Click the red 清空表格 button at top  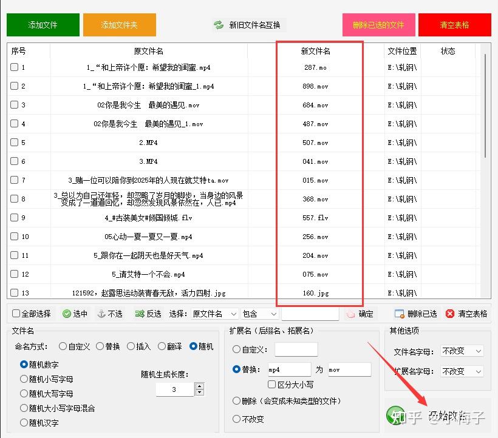pos(455,25)
